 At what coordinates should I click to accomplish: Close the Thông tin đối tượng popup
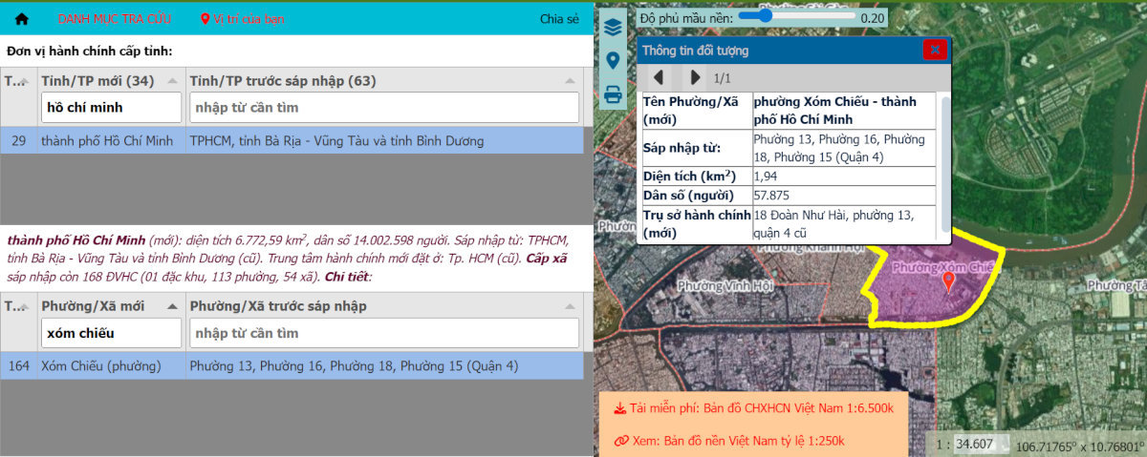coord(935,50)
